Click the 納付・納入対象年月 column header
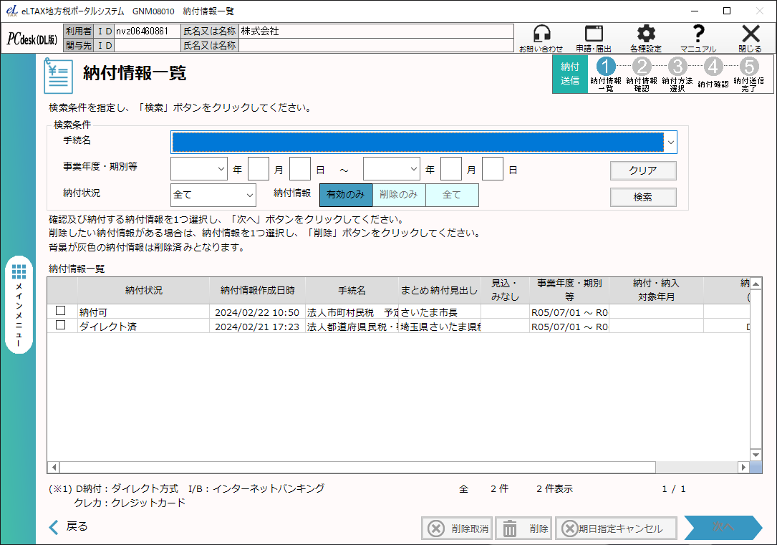Viewport: 777px width, 545px height. 656,290
